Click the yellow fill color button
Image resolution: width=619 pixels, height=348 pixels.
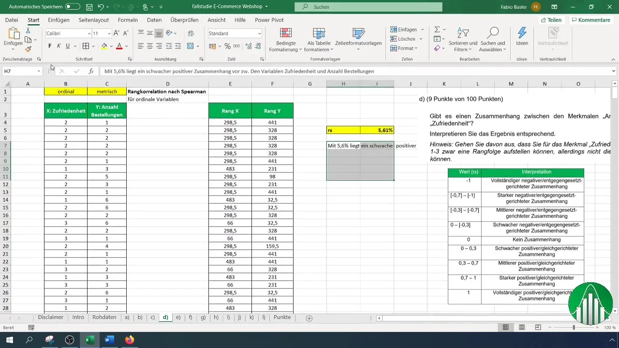(104, 46)
